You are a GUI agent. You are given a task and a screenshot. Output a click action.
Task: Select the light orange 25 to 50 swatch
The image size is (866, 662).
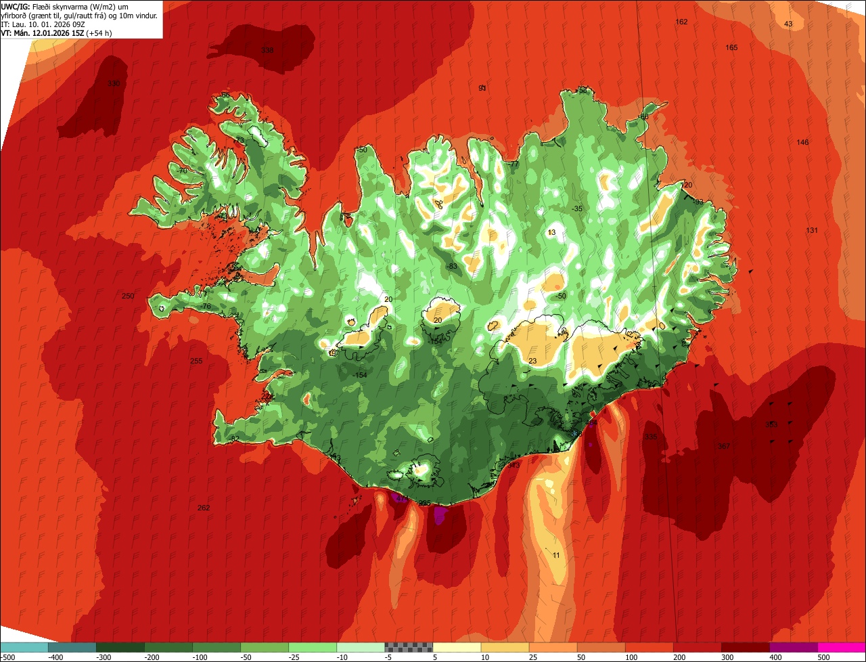553,647
